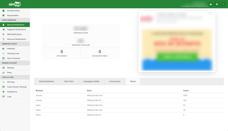228x131 pixels.
Task: Open RSS Notifications
Action: [15, 34]
